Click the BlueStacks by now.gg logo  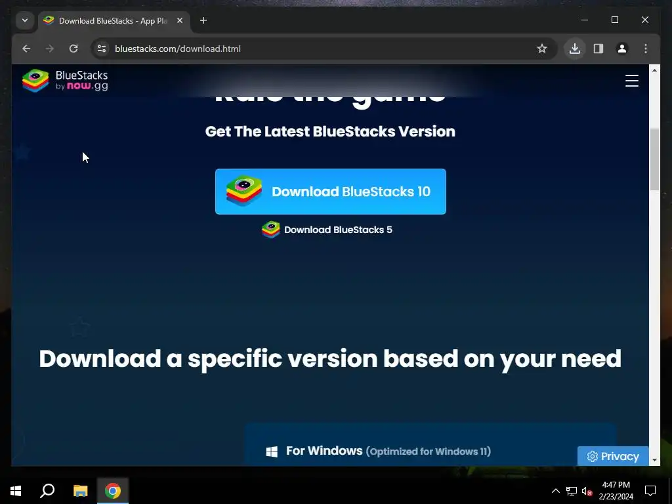click(65, 80)
